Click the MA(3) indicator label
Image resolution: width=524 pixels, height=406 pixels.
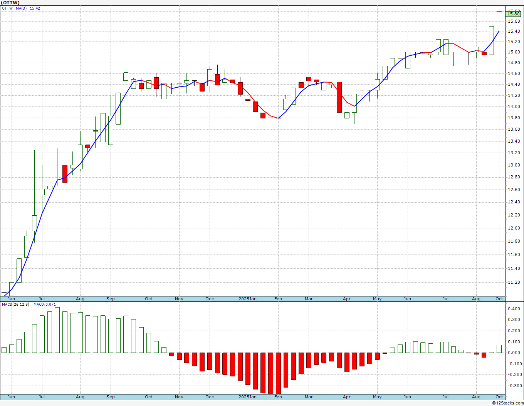click(x=21, y=8)
